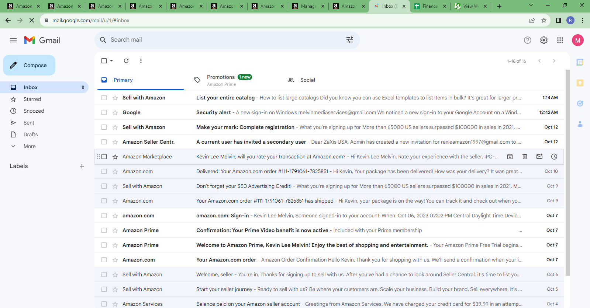
Task: Snooze the Amazon Marketplace email
Action: [554, 157]
